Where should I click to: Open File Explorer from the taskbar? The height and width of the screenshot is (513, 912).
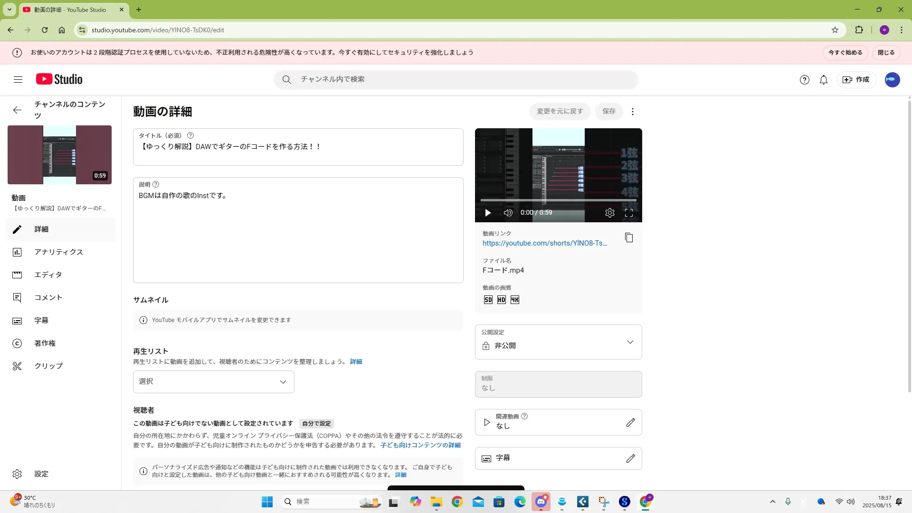pos(436,502)
